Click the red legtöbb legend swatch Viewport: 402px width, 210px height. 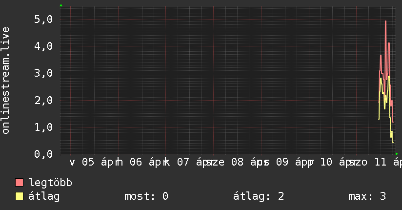[20, 183]
